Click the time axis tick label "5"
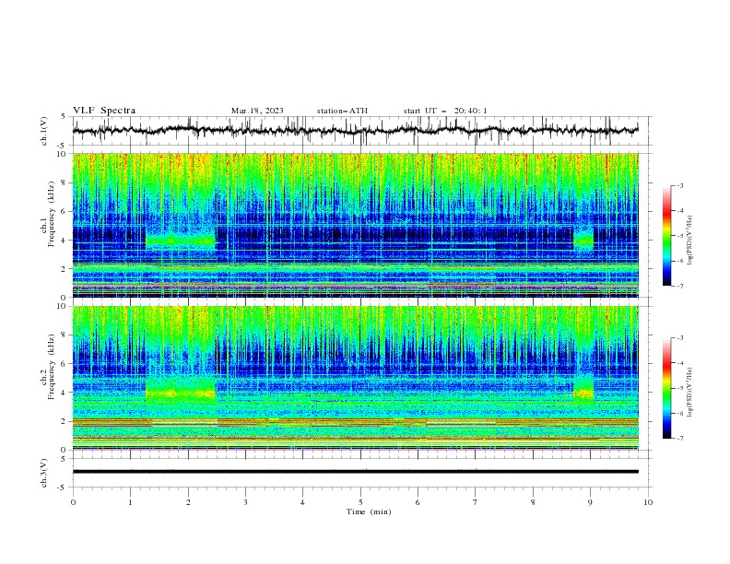Image resolution: width=730 pixels, height=564 pixels. tap(360, 502)
